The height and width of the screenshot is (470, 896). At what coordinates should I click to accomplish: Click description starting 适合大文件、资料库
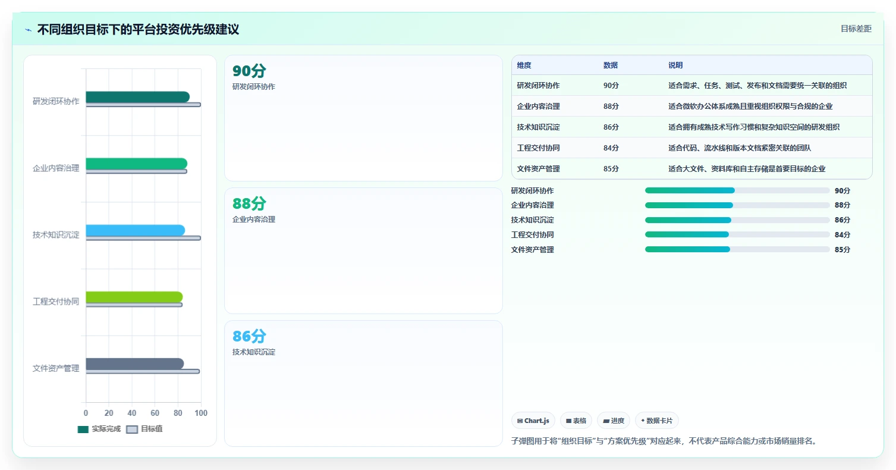[747, 169]
